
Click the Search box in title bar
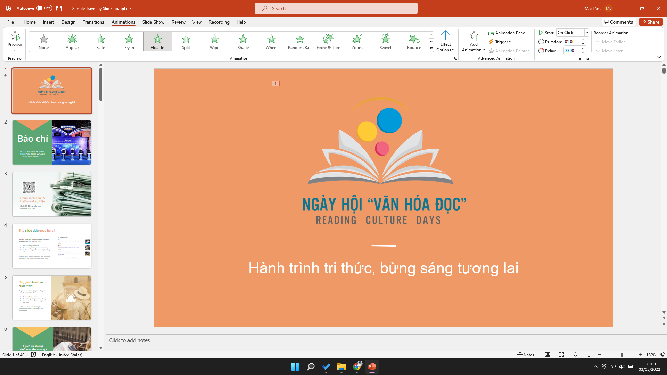point(336,8)
